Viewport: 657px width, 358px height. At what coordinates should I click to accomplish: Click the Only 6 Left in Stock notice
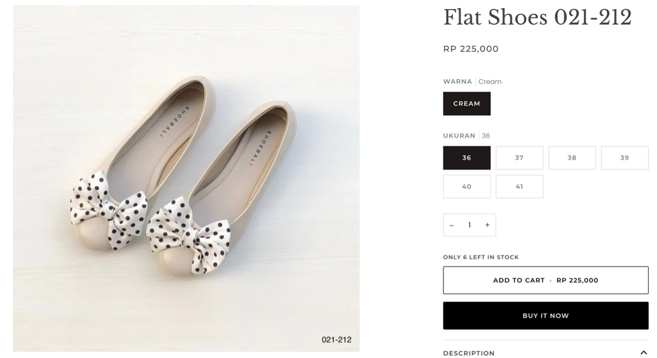tap(480, 257)
